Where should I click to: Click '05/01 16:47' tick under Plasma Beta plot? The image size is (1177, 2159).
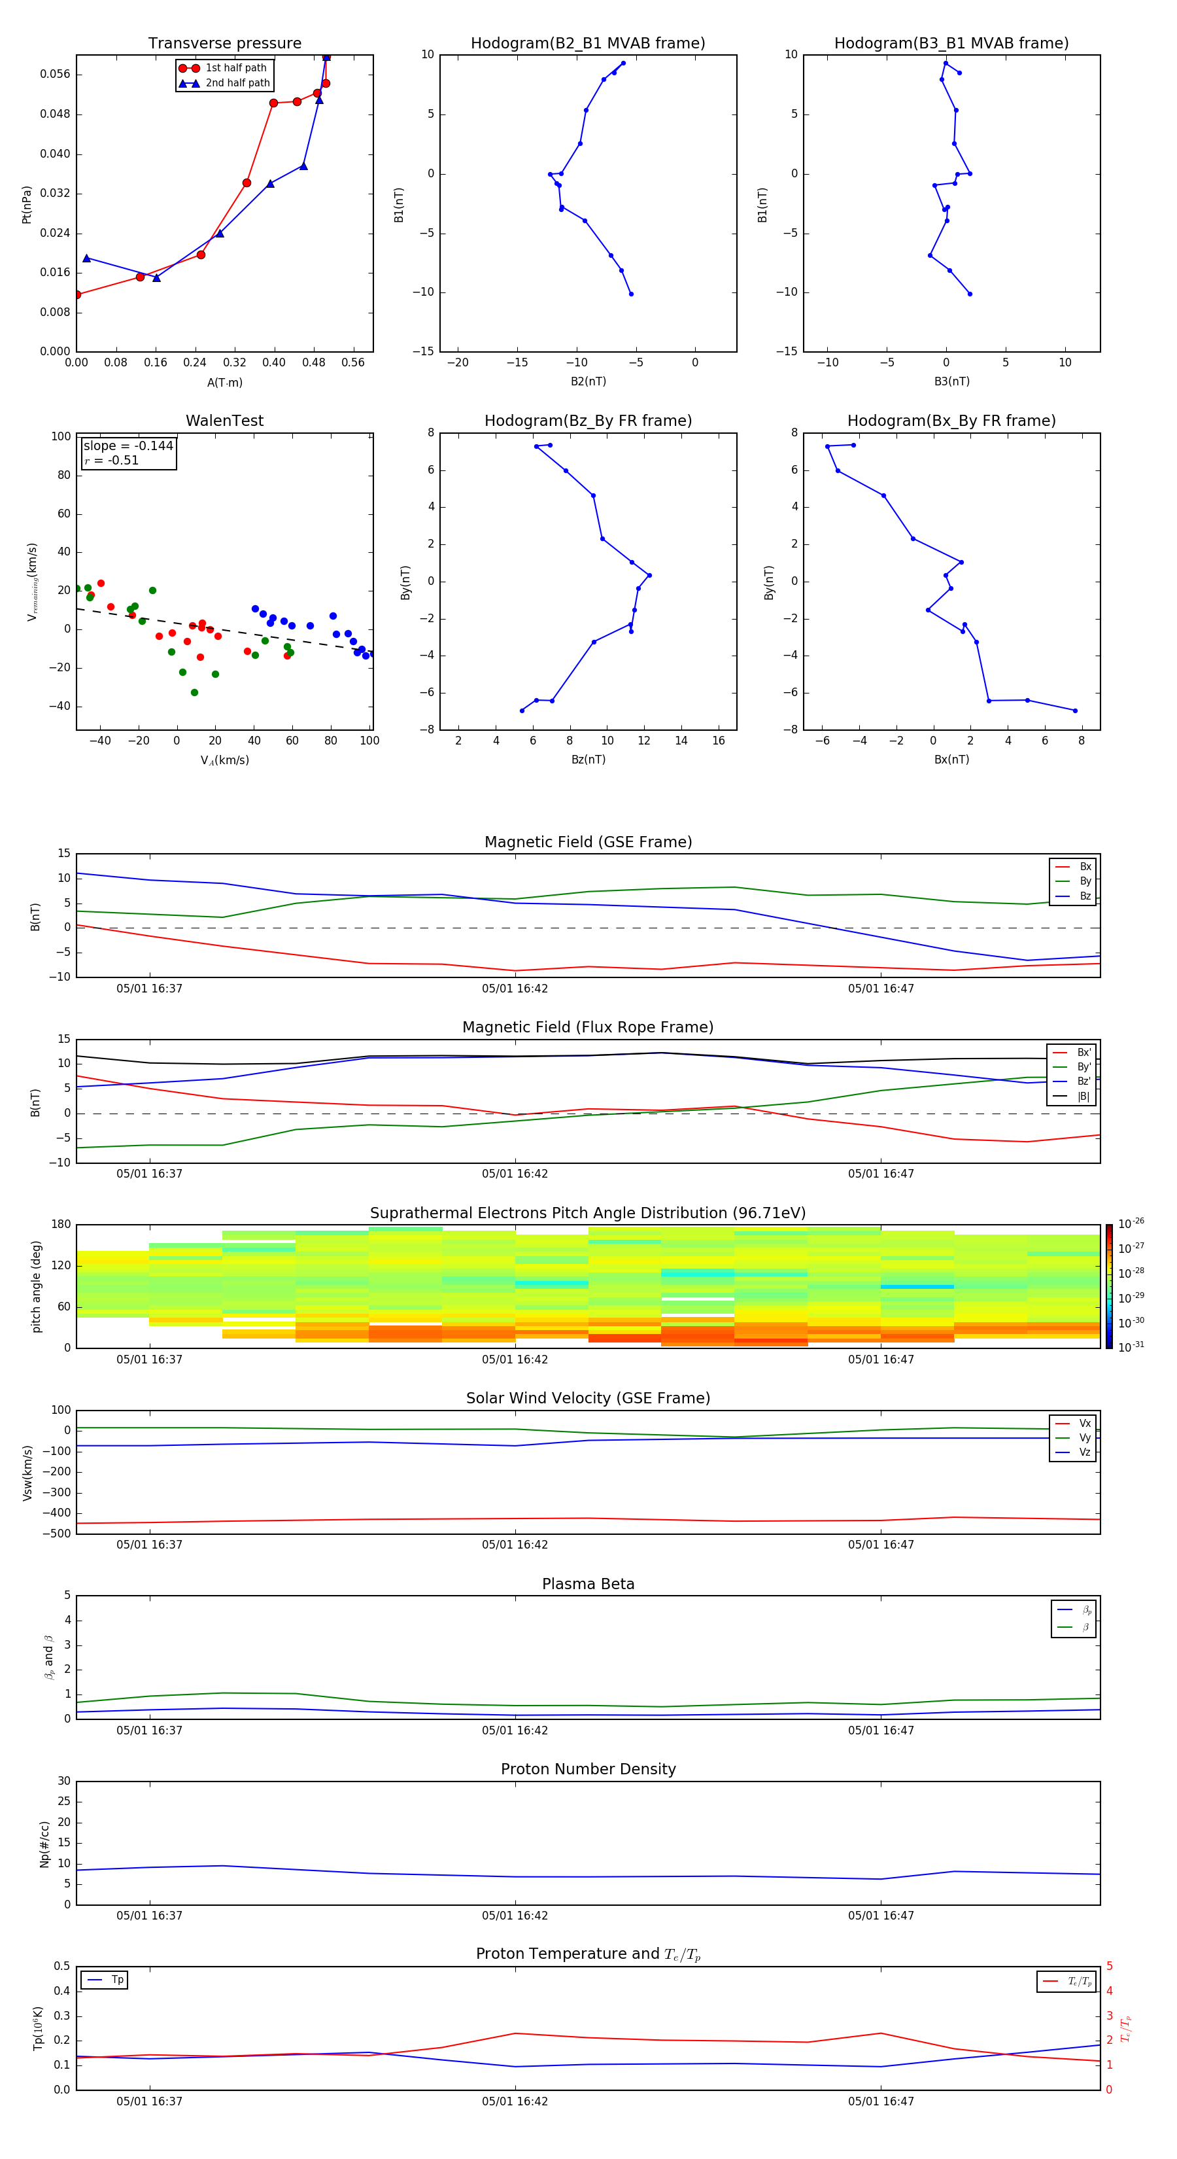pyautogui.click(x=880, y=1730)
